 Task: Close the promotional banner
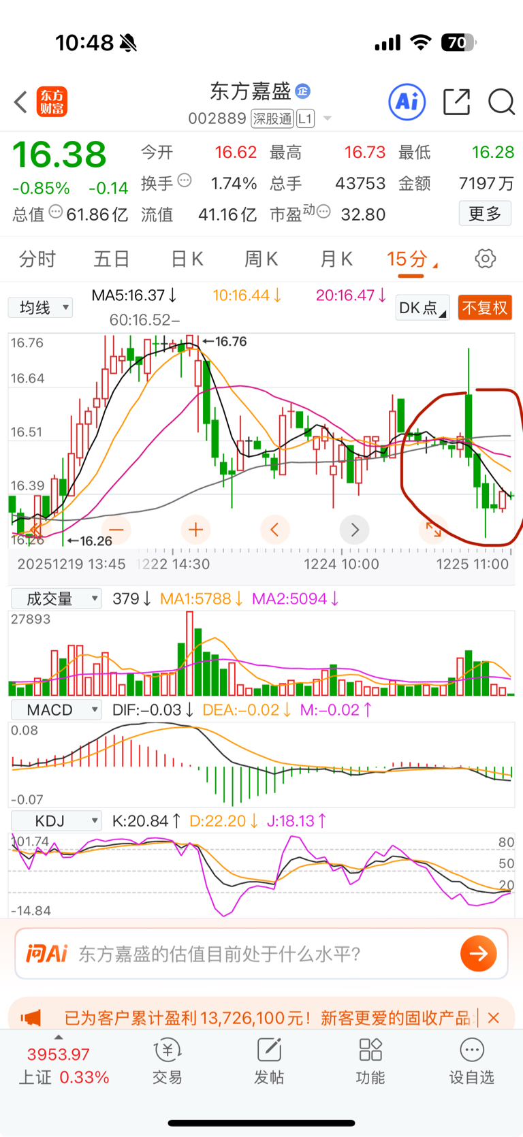click(x=494, y=1018)
